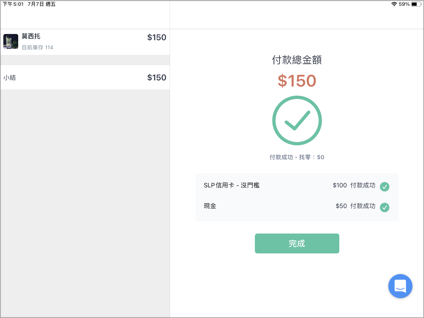Click the 付款總金額 heading
Viewport: 424px width, 318px height.
pyautogui.click(x=297, y=60)
